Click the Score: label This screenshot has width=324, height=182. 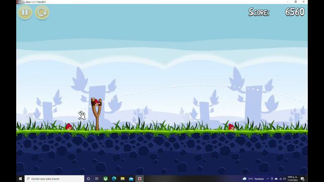tap(259, 12)
